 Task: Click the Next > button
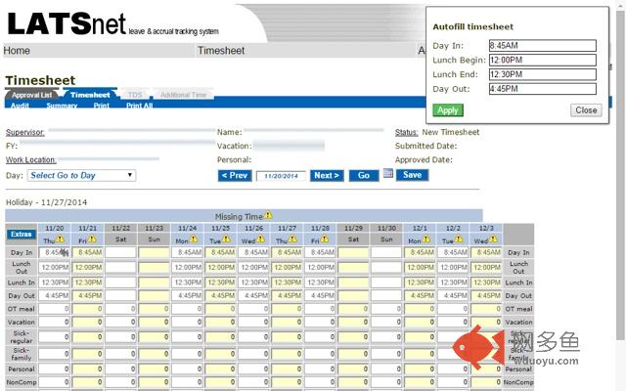coord(327,176)
